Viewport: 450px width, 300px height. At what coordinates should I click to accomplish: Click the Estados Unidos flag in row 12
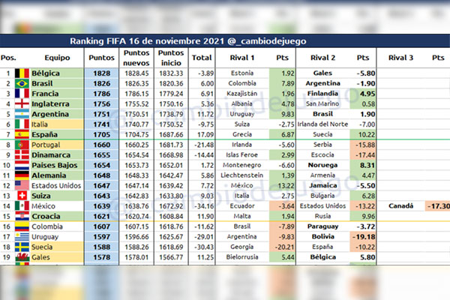[x=22, y=186]
